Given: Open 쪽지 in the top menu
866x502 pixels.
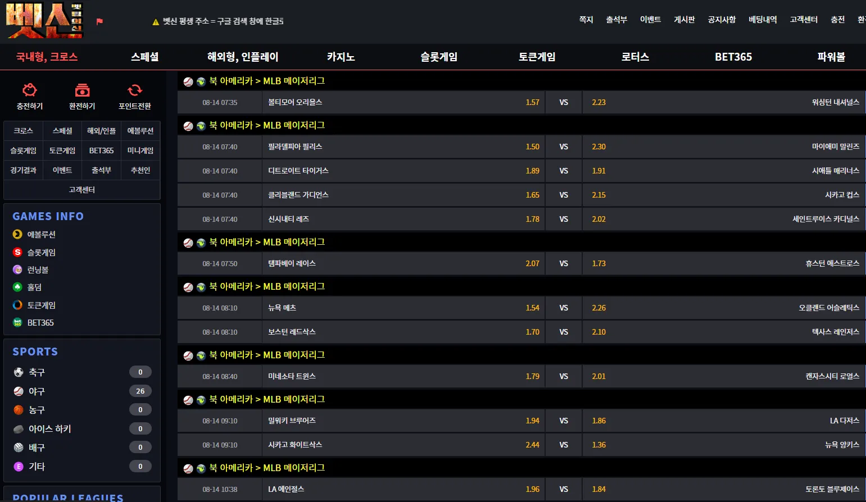Looking at the screenshot, I should 586,20.
